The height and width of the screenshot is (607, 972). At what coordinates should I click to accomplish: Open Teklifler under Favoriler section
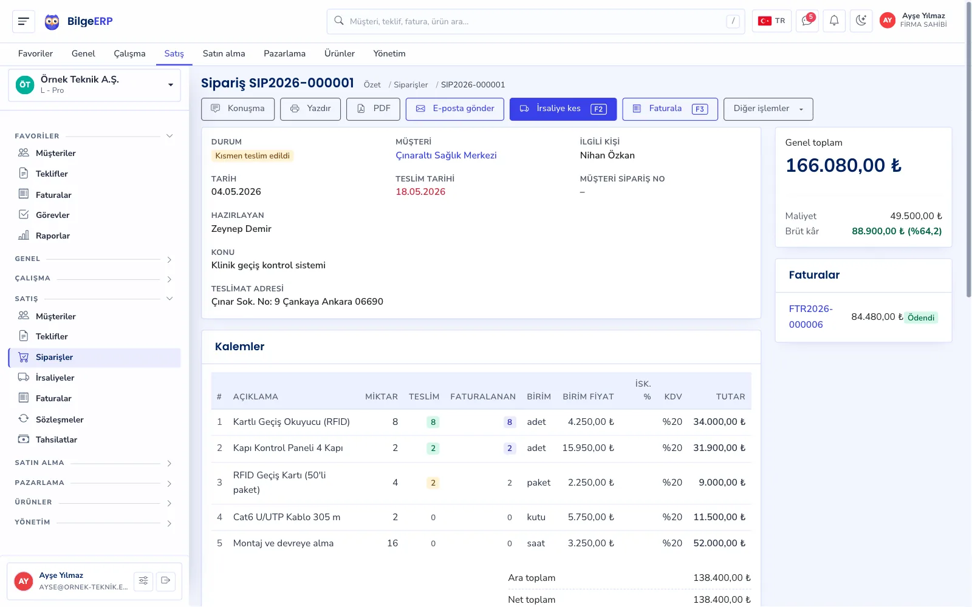(x=94, y=174)
